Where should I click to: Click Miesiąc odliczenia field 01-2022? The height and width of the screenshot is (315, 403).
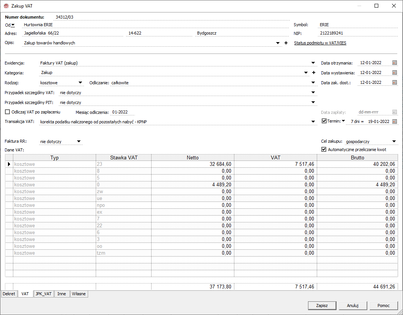(x=123, y=112)
